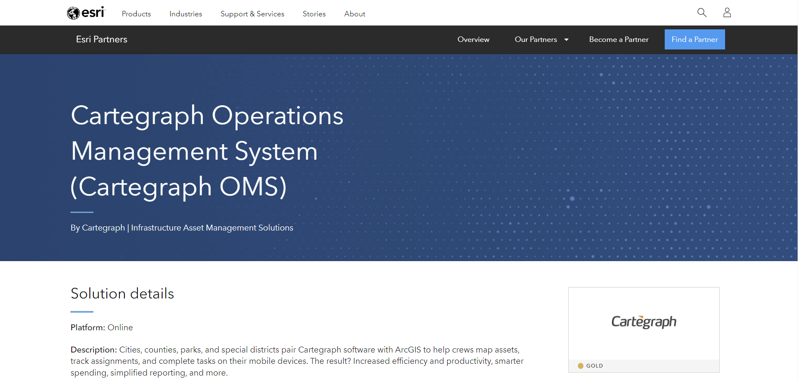The image size is (798, 381).
Task: Click the 'Platform: Online' text
Action: pos(101,327)
